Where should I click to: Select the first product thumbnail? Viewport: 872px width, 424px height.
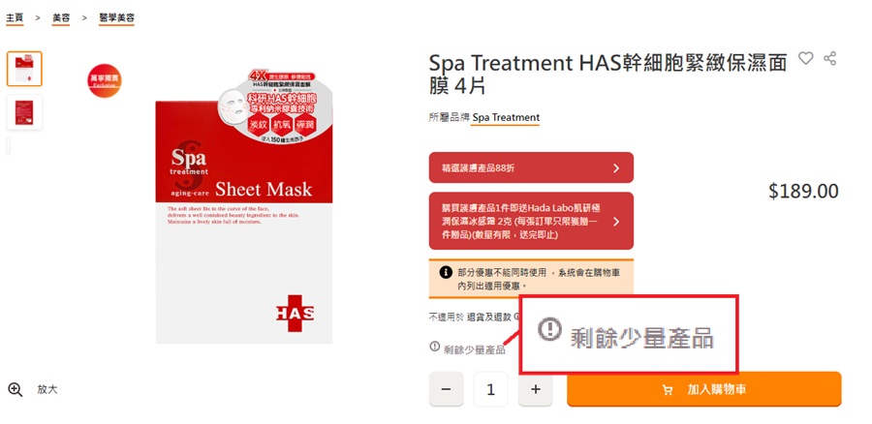point(24,69)
